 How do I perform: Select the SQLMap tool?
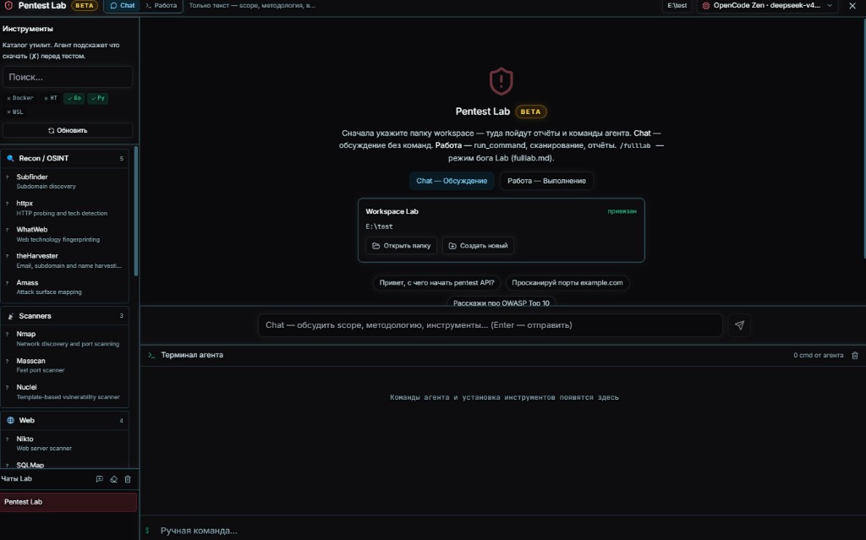pos(65,464)
